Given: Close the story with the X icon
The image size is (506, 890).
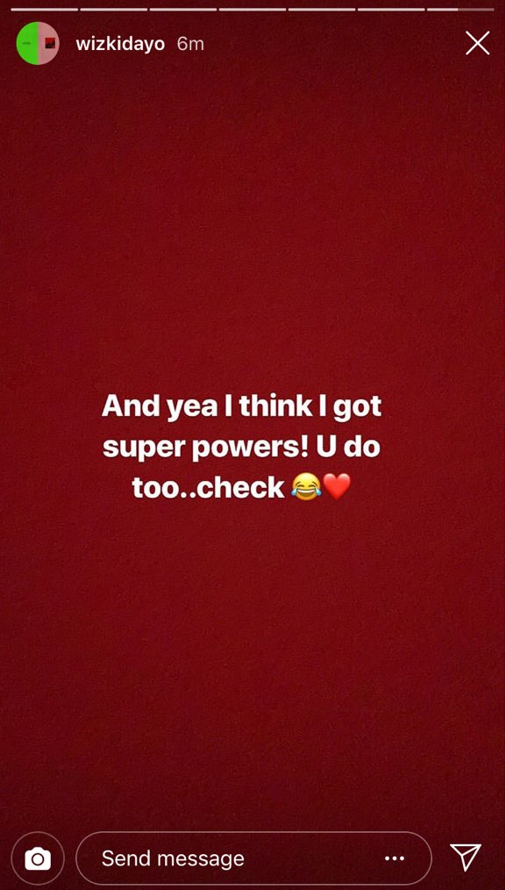Looking at the screenshot, I should [477, 43].
